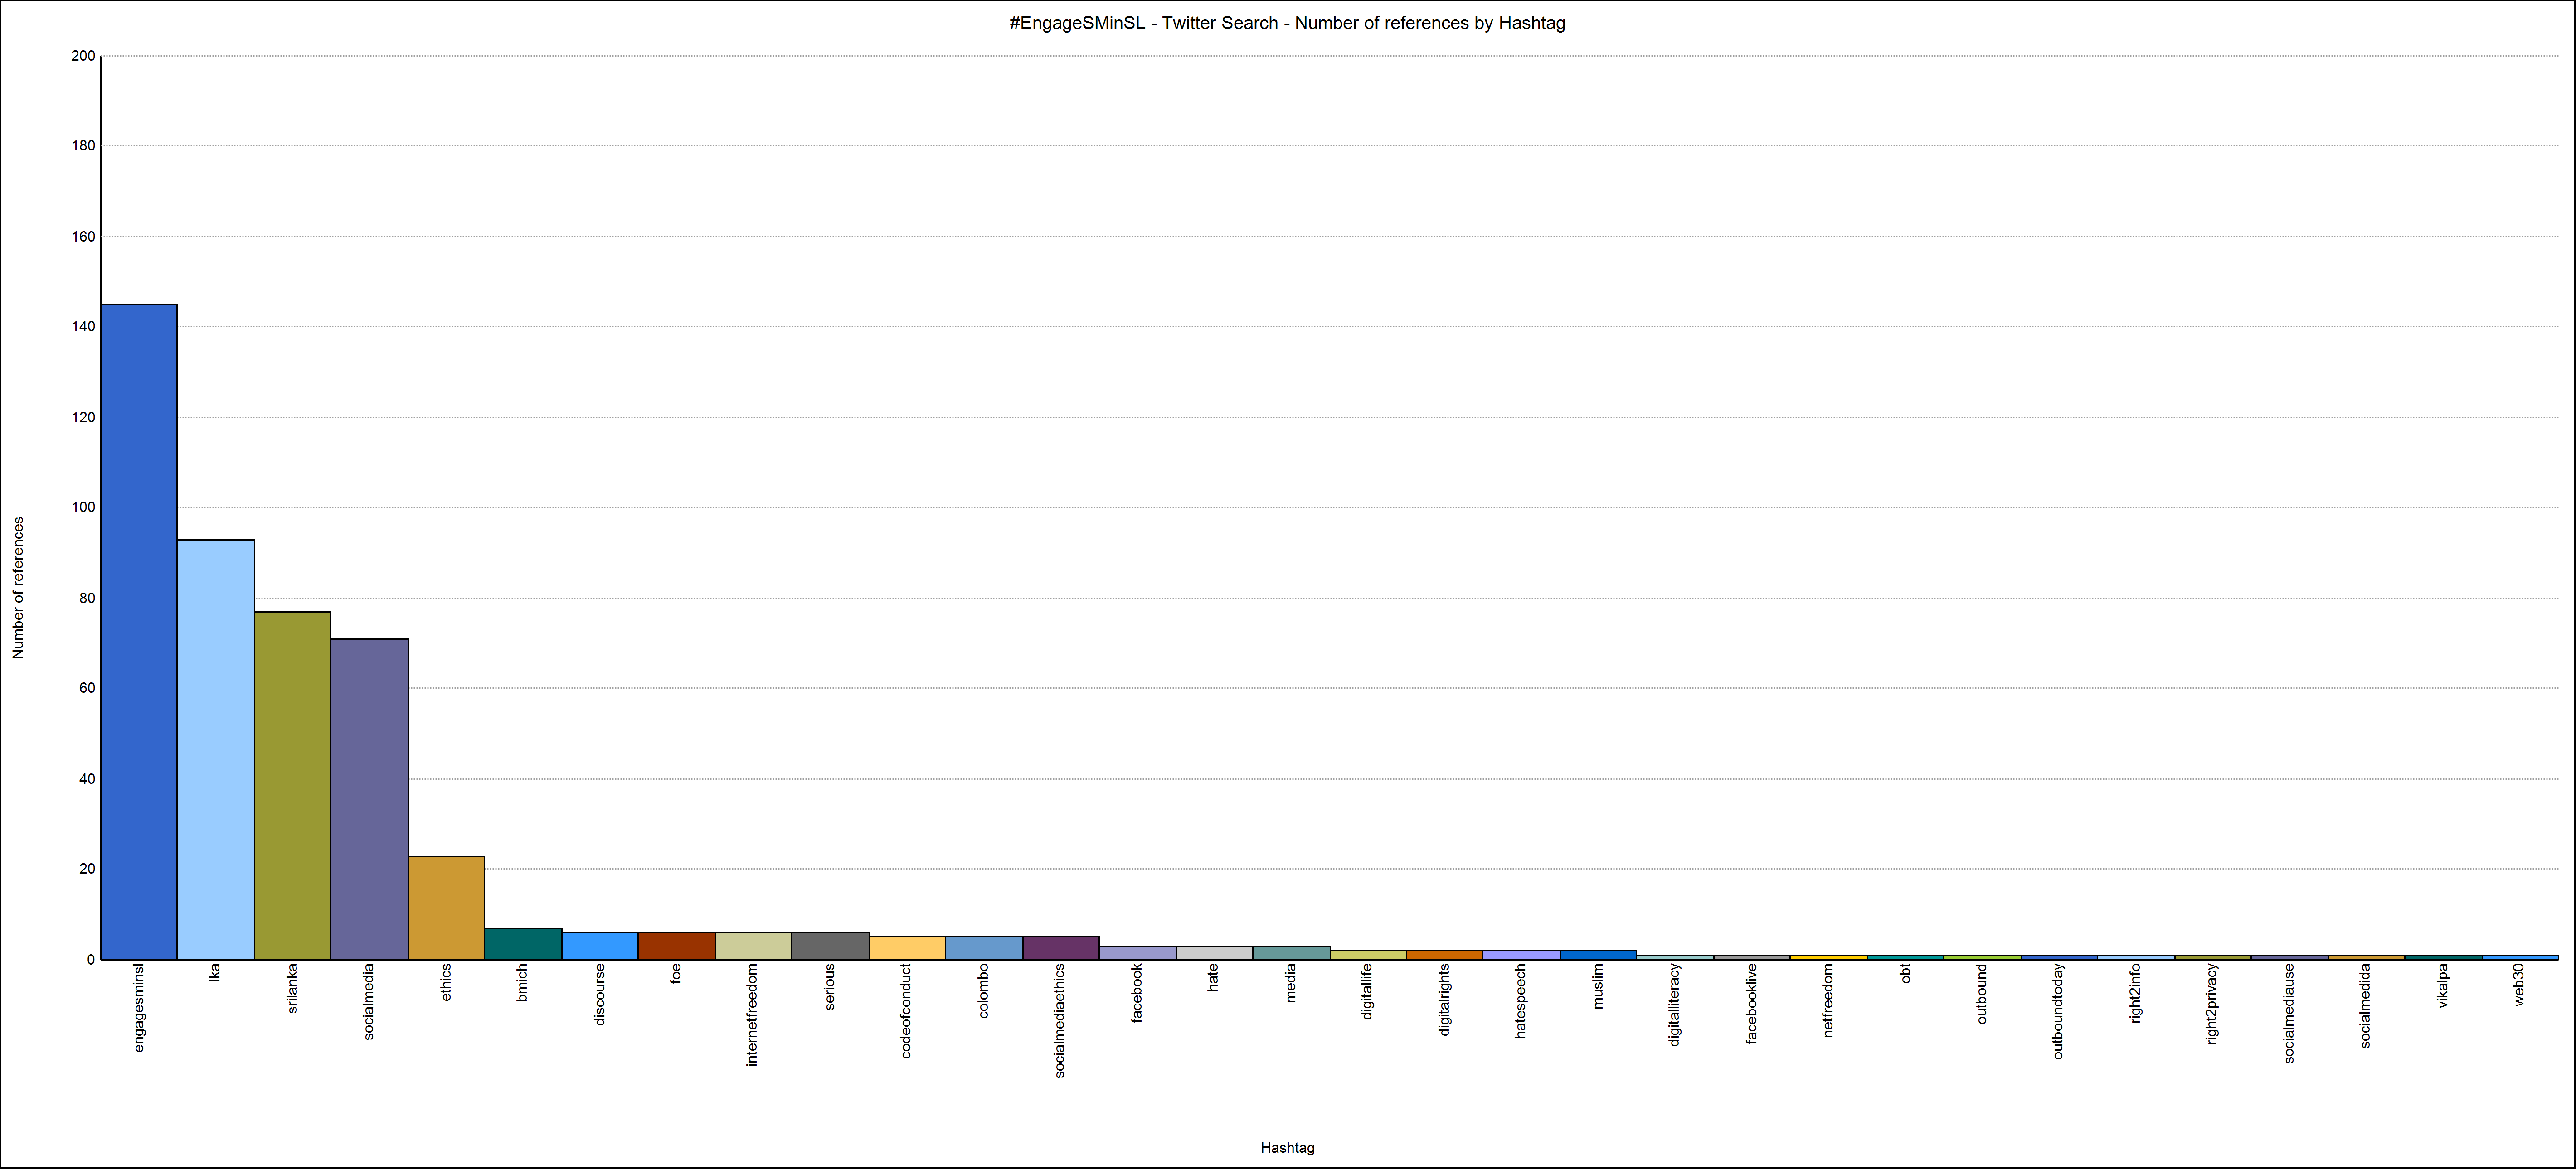Click the discourse bar
Viewport: 2576px width, 1169px height.
[600, 946]
